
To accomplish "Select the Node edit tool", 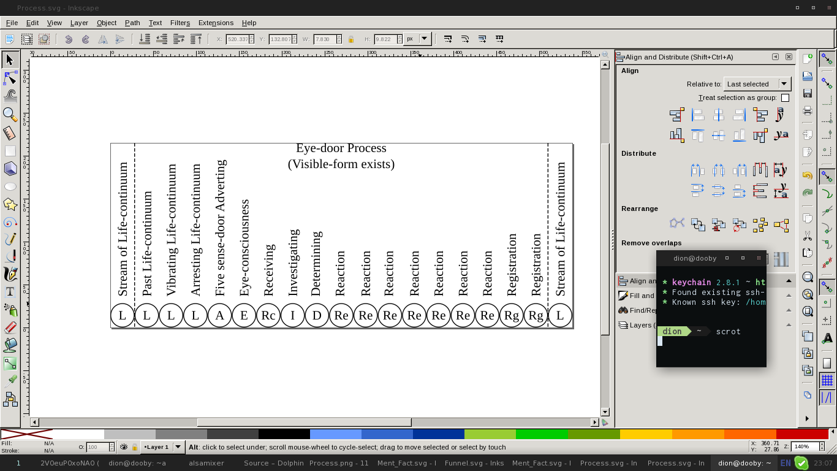I will (x=10, y=77).
